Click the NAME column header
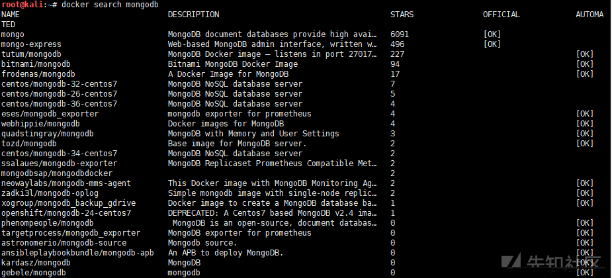This screenshot has width=612, height=278. [11, 15]
